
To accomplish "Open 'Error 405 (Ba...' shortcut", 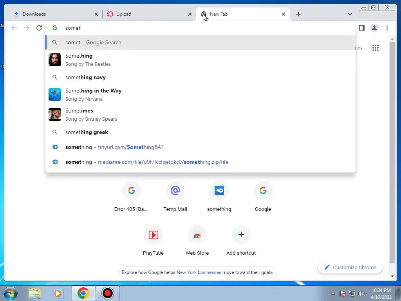I will pyautogui.click(x=131, y=197).
